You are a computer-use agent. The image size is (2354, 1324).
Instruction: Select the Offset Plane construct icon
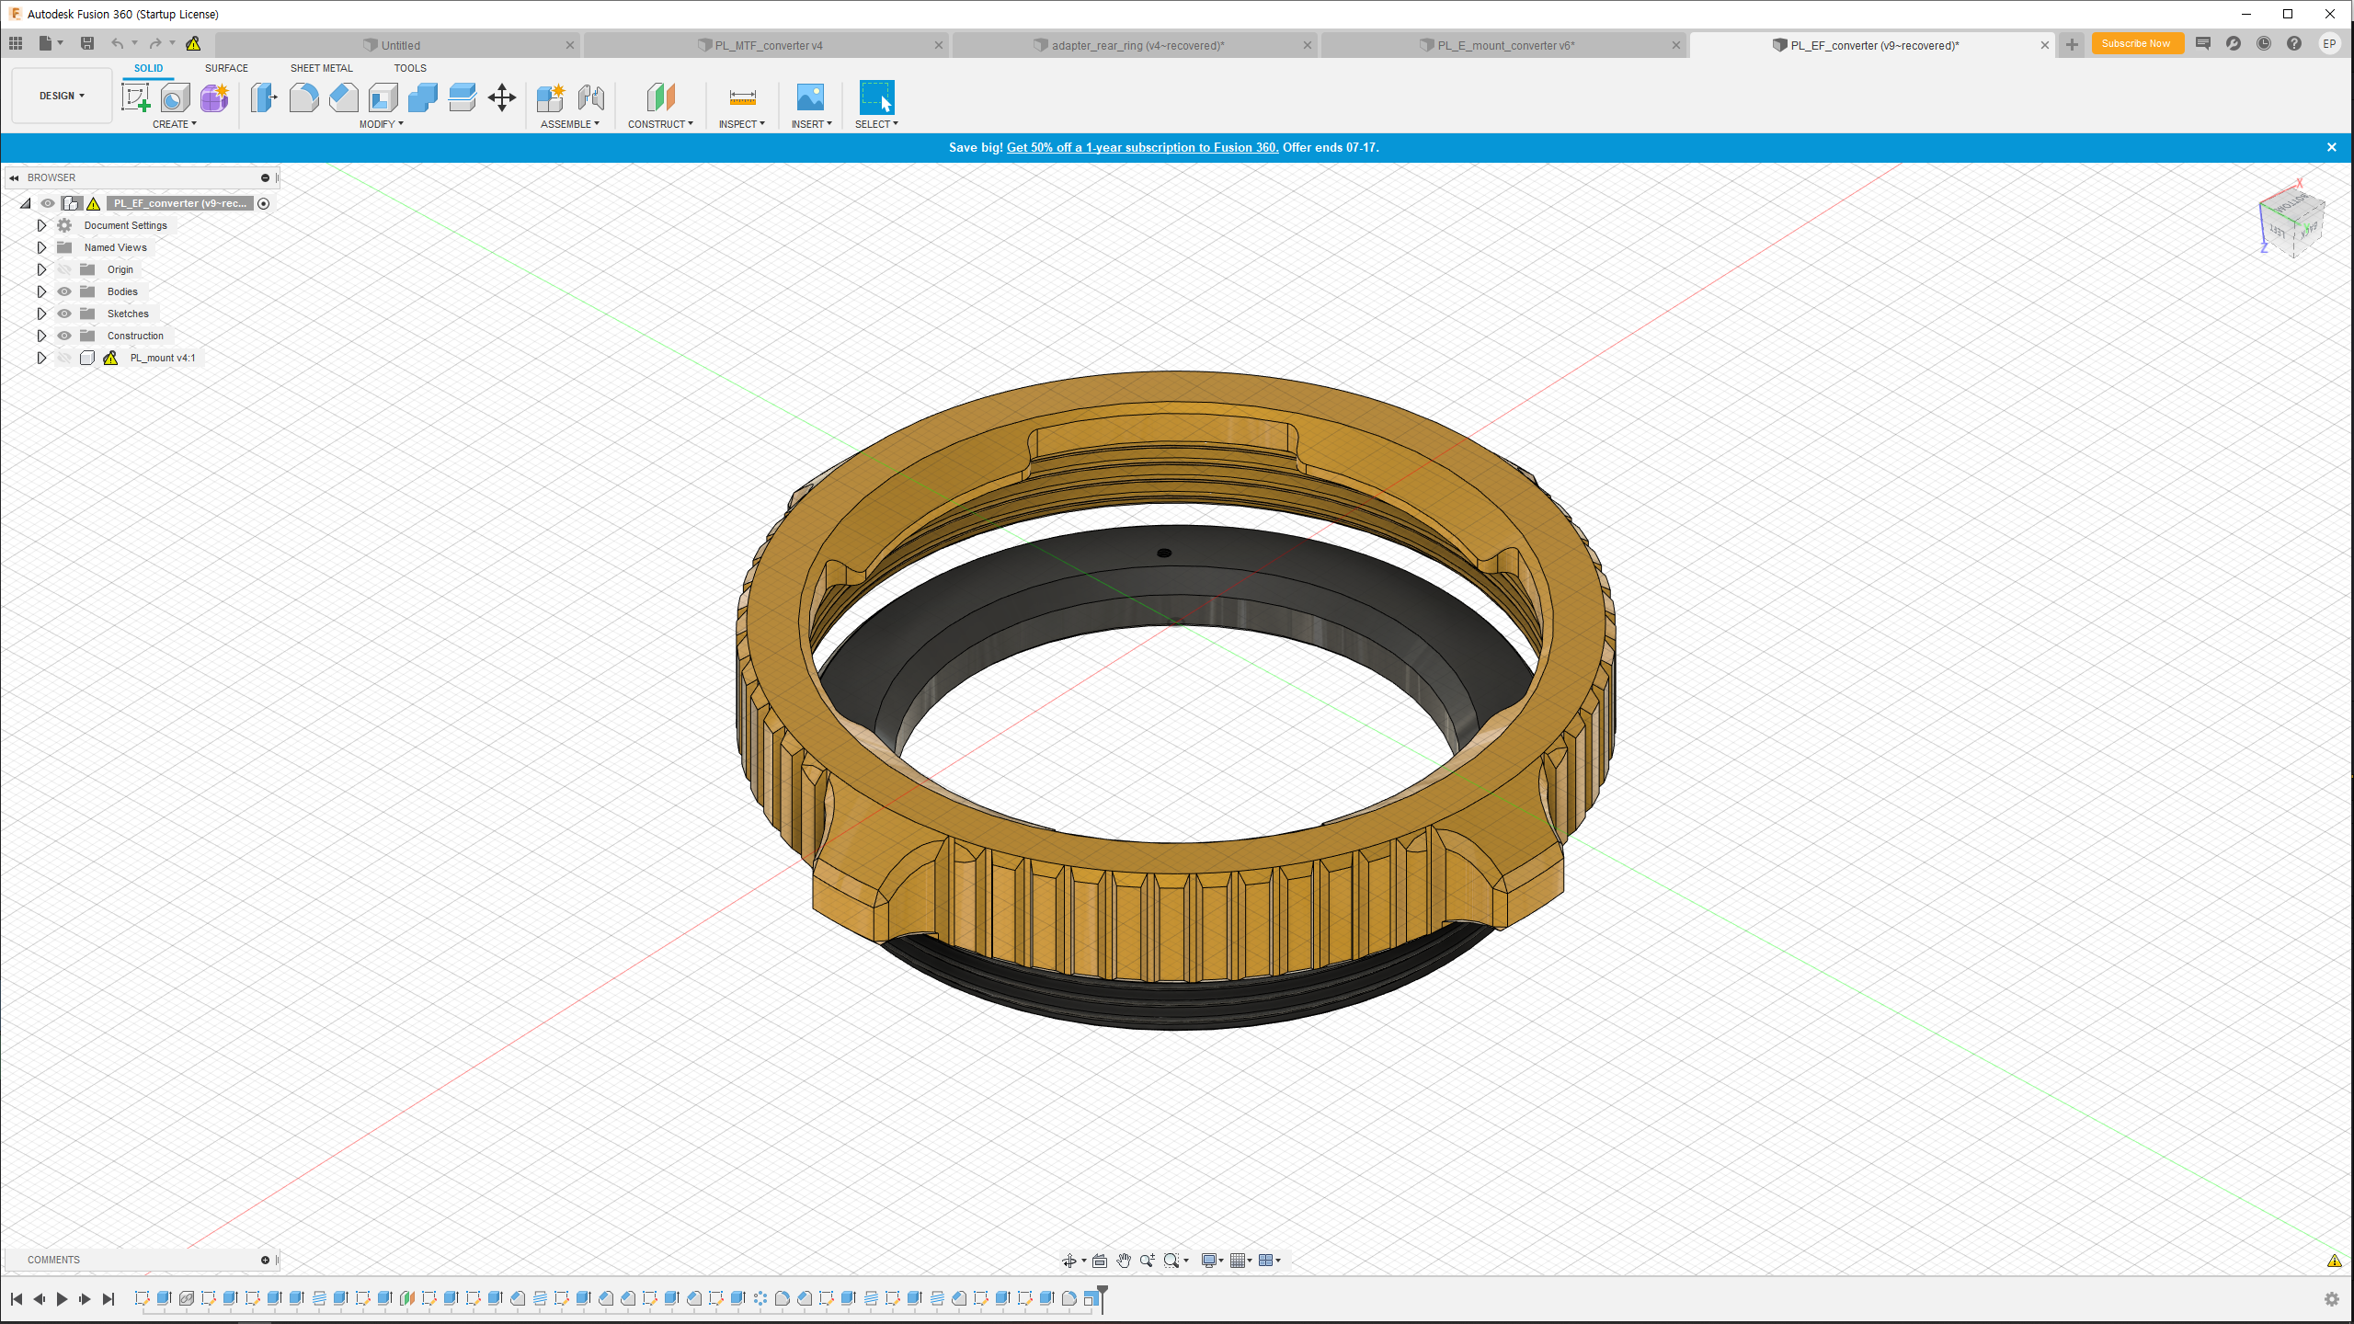(x=660, y=97)
